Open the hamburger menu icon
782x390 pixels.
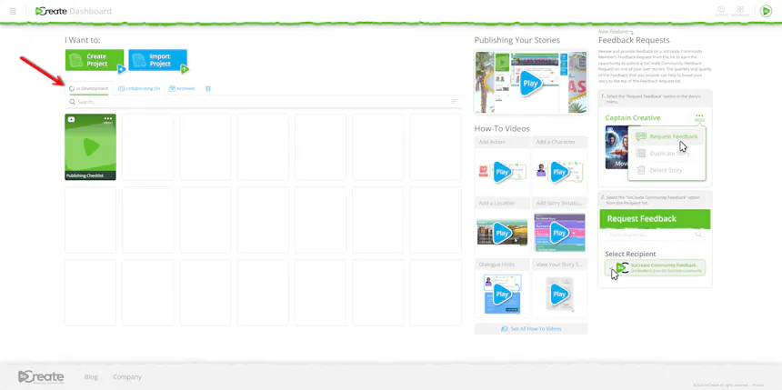pos(13,11)
